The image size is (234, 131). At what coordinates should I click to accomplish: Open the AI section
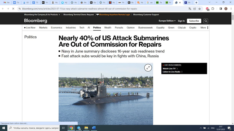click(x=89, y=28)
